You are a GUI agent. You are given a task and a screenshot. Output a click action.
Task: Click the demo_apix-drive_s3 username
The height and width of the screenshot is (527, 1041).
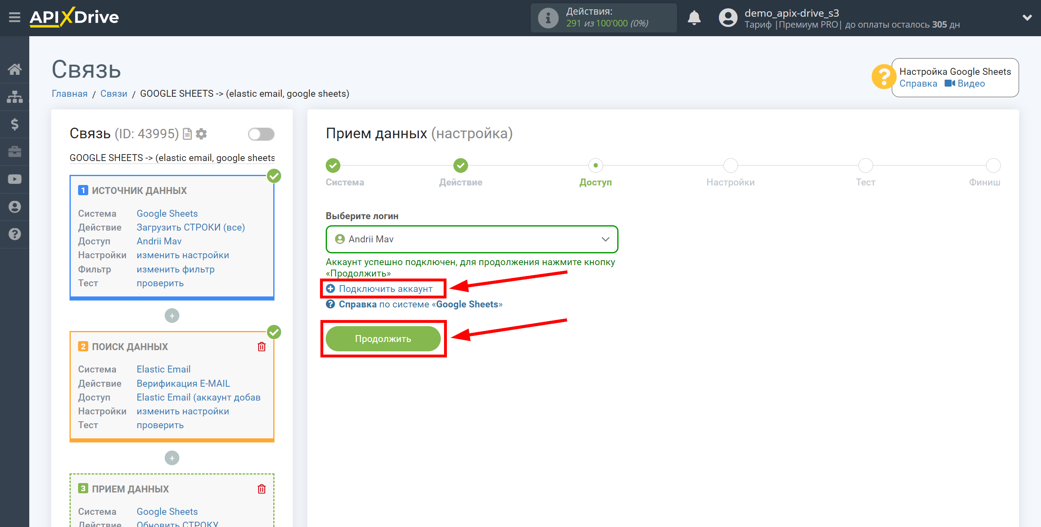pos(792,13)
